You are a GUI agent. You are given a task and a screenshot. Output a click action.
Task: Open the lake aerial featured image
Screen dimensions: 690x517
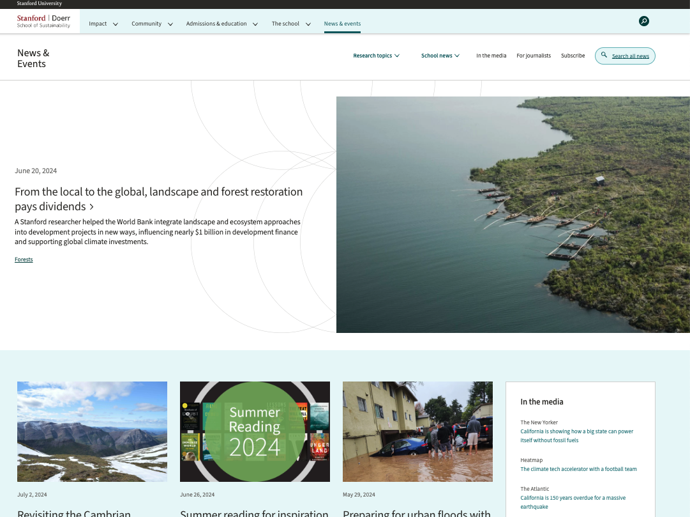(x=513, y=214)
